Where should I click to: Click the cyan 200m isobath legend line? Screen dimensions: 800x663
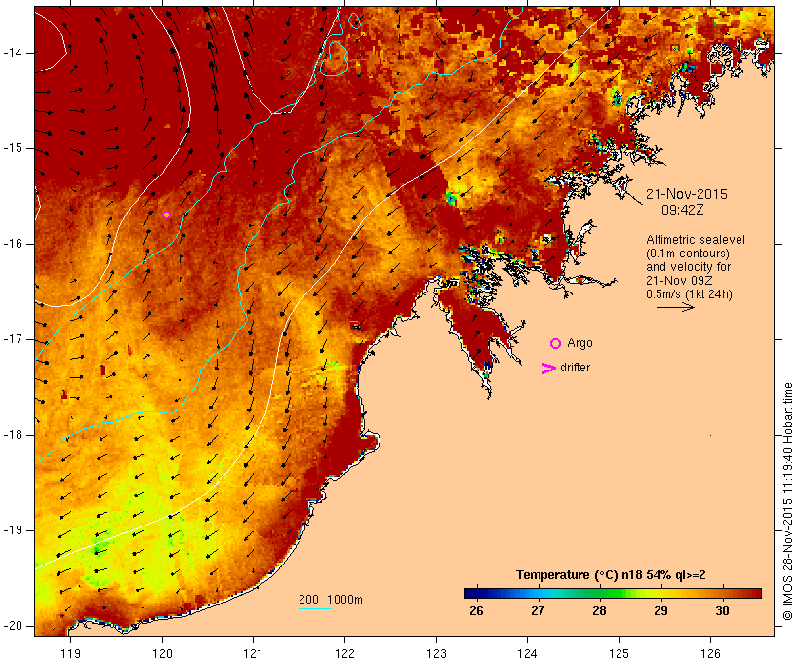pos(315,608)
